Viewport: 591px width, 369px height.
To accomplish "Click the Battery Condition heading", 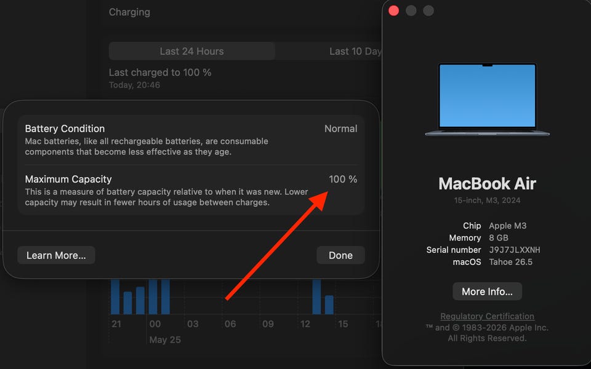I will point(65,129).
